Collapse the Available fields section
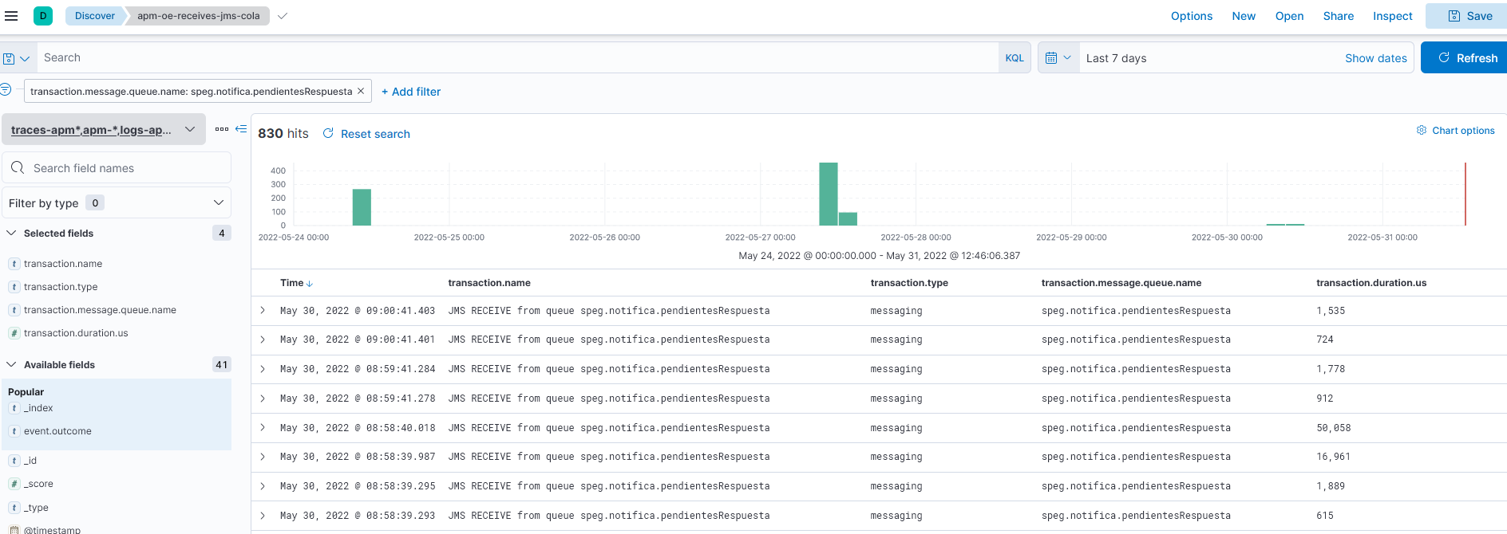This screenshot has height=534, width=1507. click(11, 364)
